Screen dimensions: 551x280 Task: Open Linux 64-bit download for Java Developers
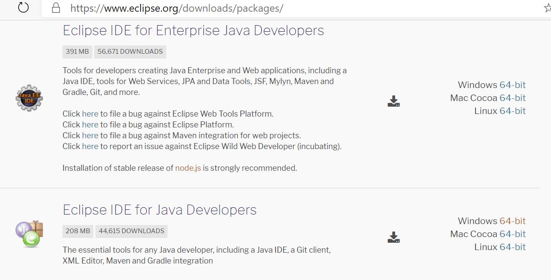pos(512,247)
